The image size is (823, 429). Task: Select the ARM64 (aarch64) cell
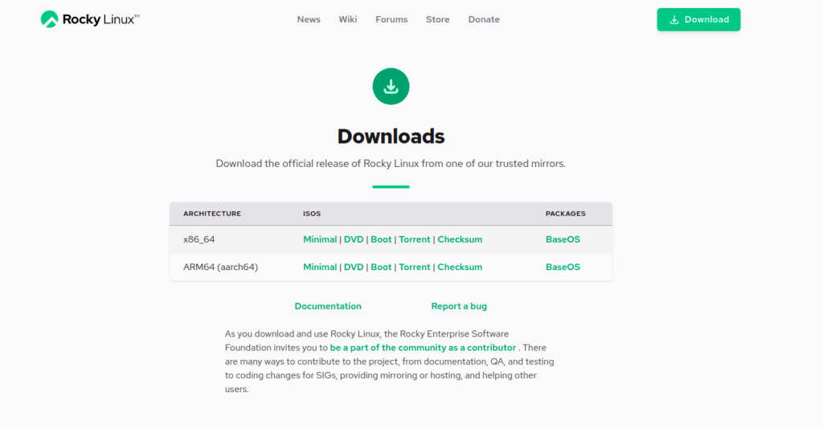coord(220,267)
